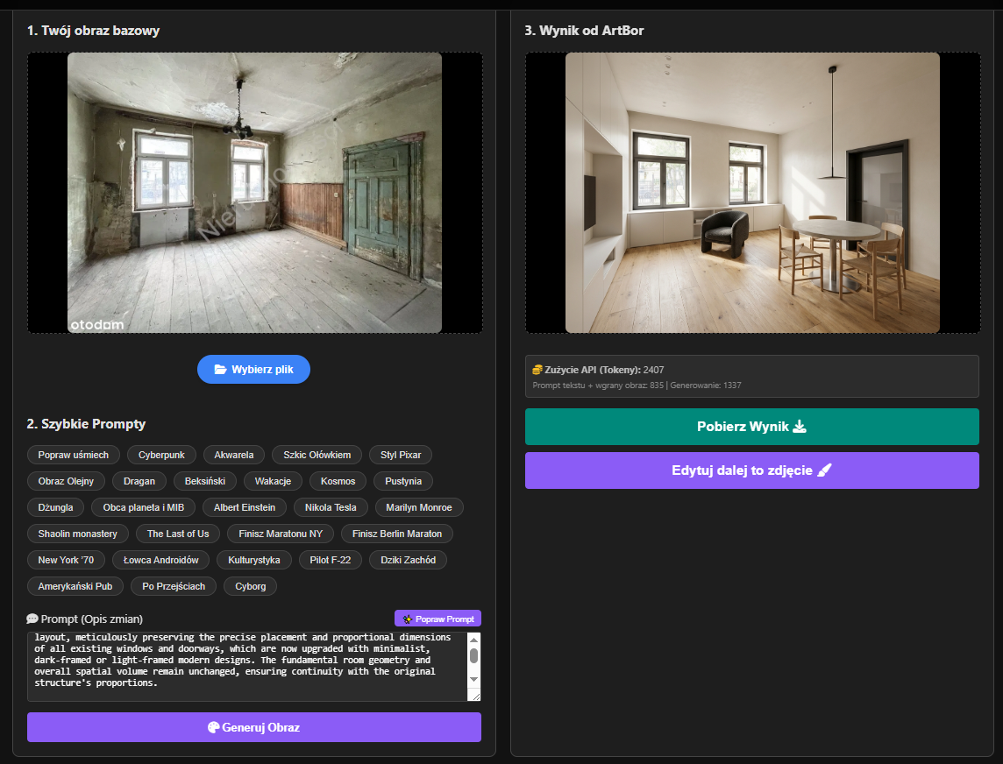Pick the Dziki Zachód prompt chip
Viewport: 1003px width, 764px height.
[x=408, y=560]
